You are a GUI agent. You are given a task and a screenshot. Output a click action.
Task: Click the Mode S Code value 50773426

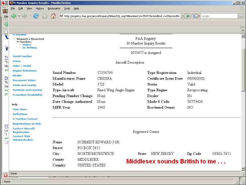pos(195,102)
